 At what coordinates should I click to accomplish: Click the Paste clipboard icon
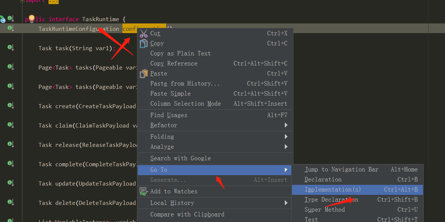click(143, 73)
